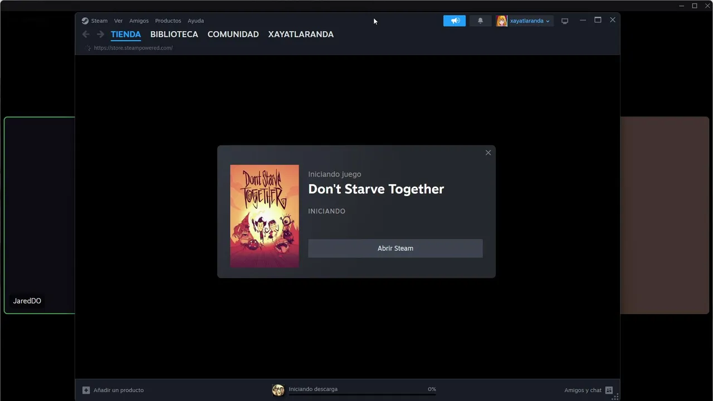This screenshot has height=401, width=713.
Task: Maximize the outer background window
Action: pyautogui.click(x=695, y=6)
